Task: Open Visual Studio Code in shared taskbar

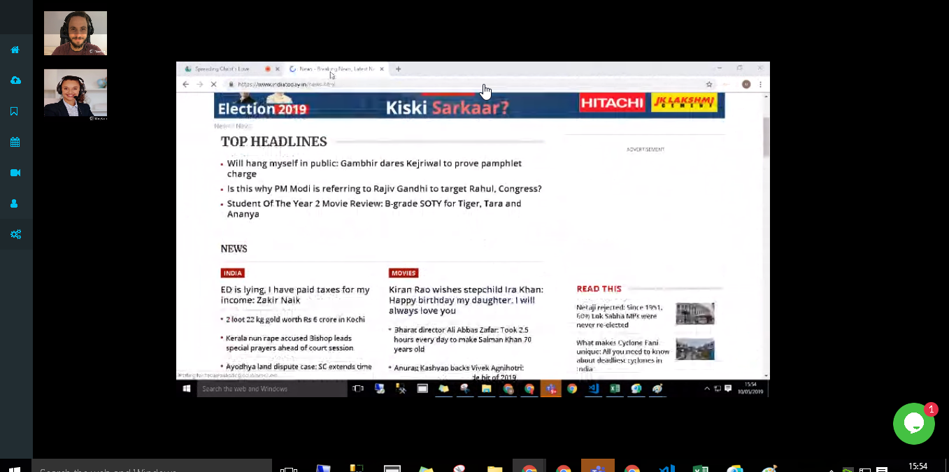Action: pyautogui.click(x=594, y=389)
